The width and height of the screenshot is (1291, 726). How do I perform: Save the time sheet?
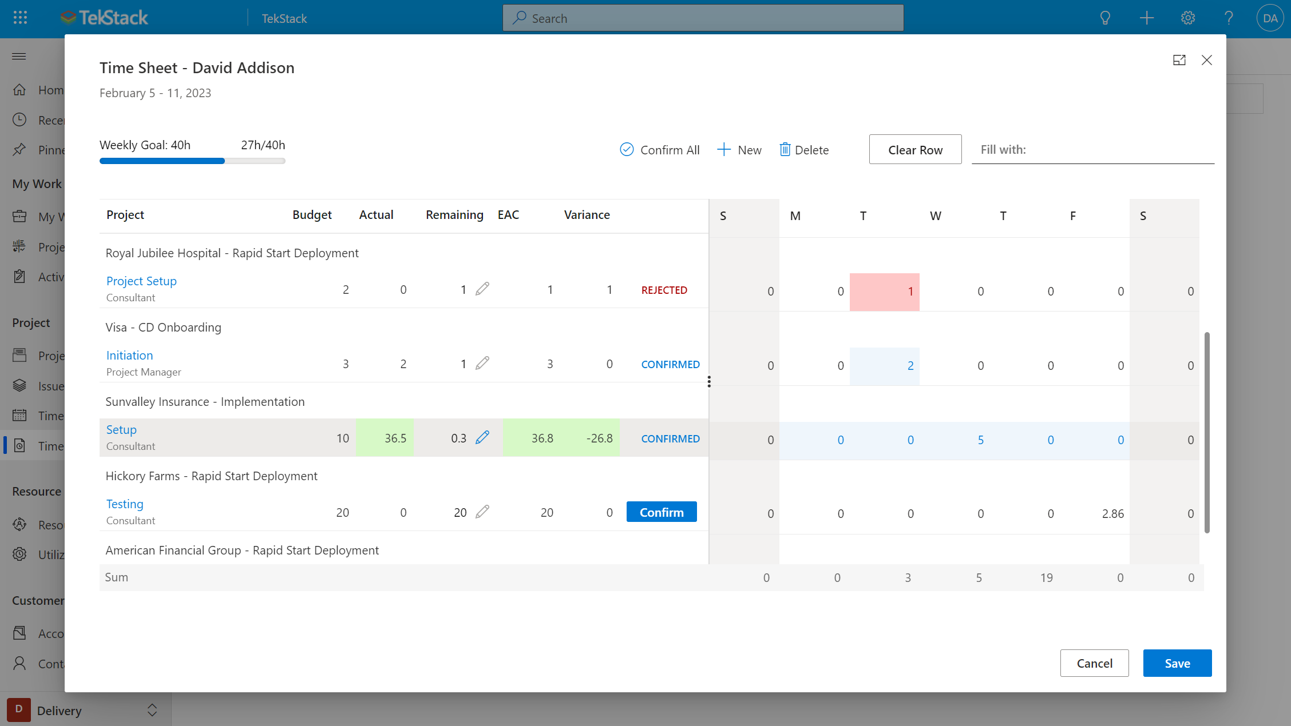tap(1177, 663)
